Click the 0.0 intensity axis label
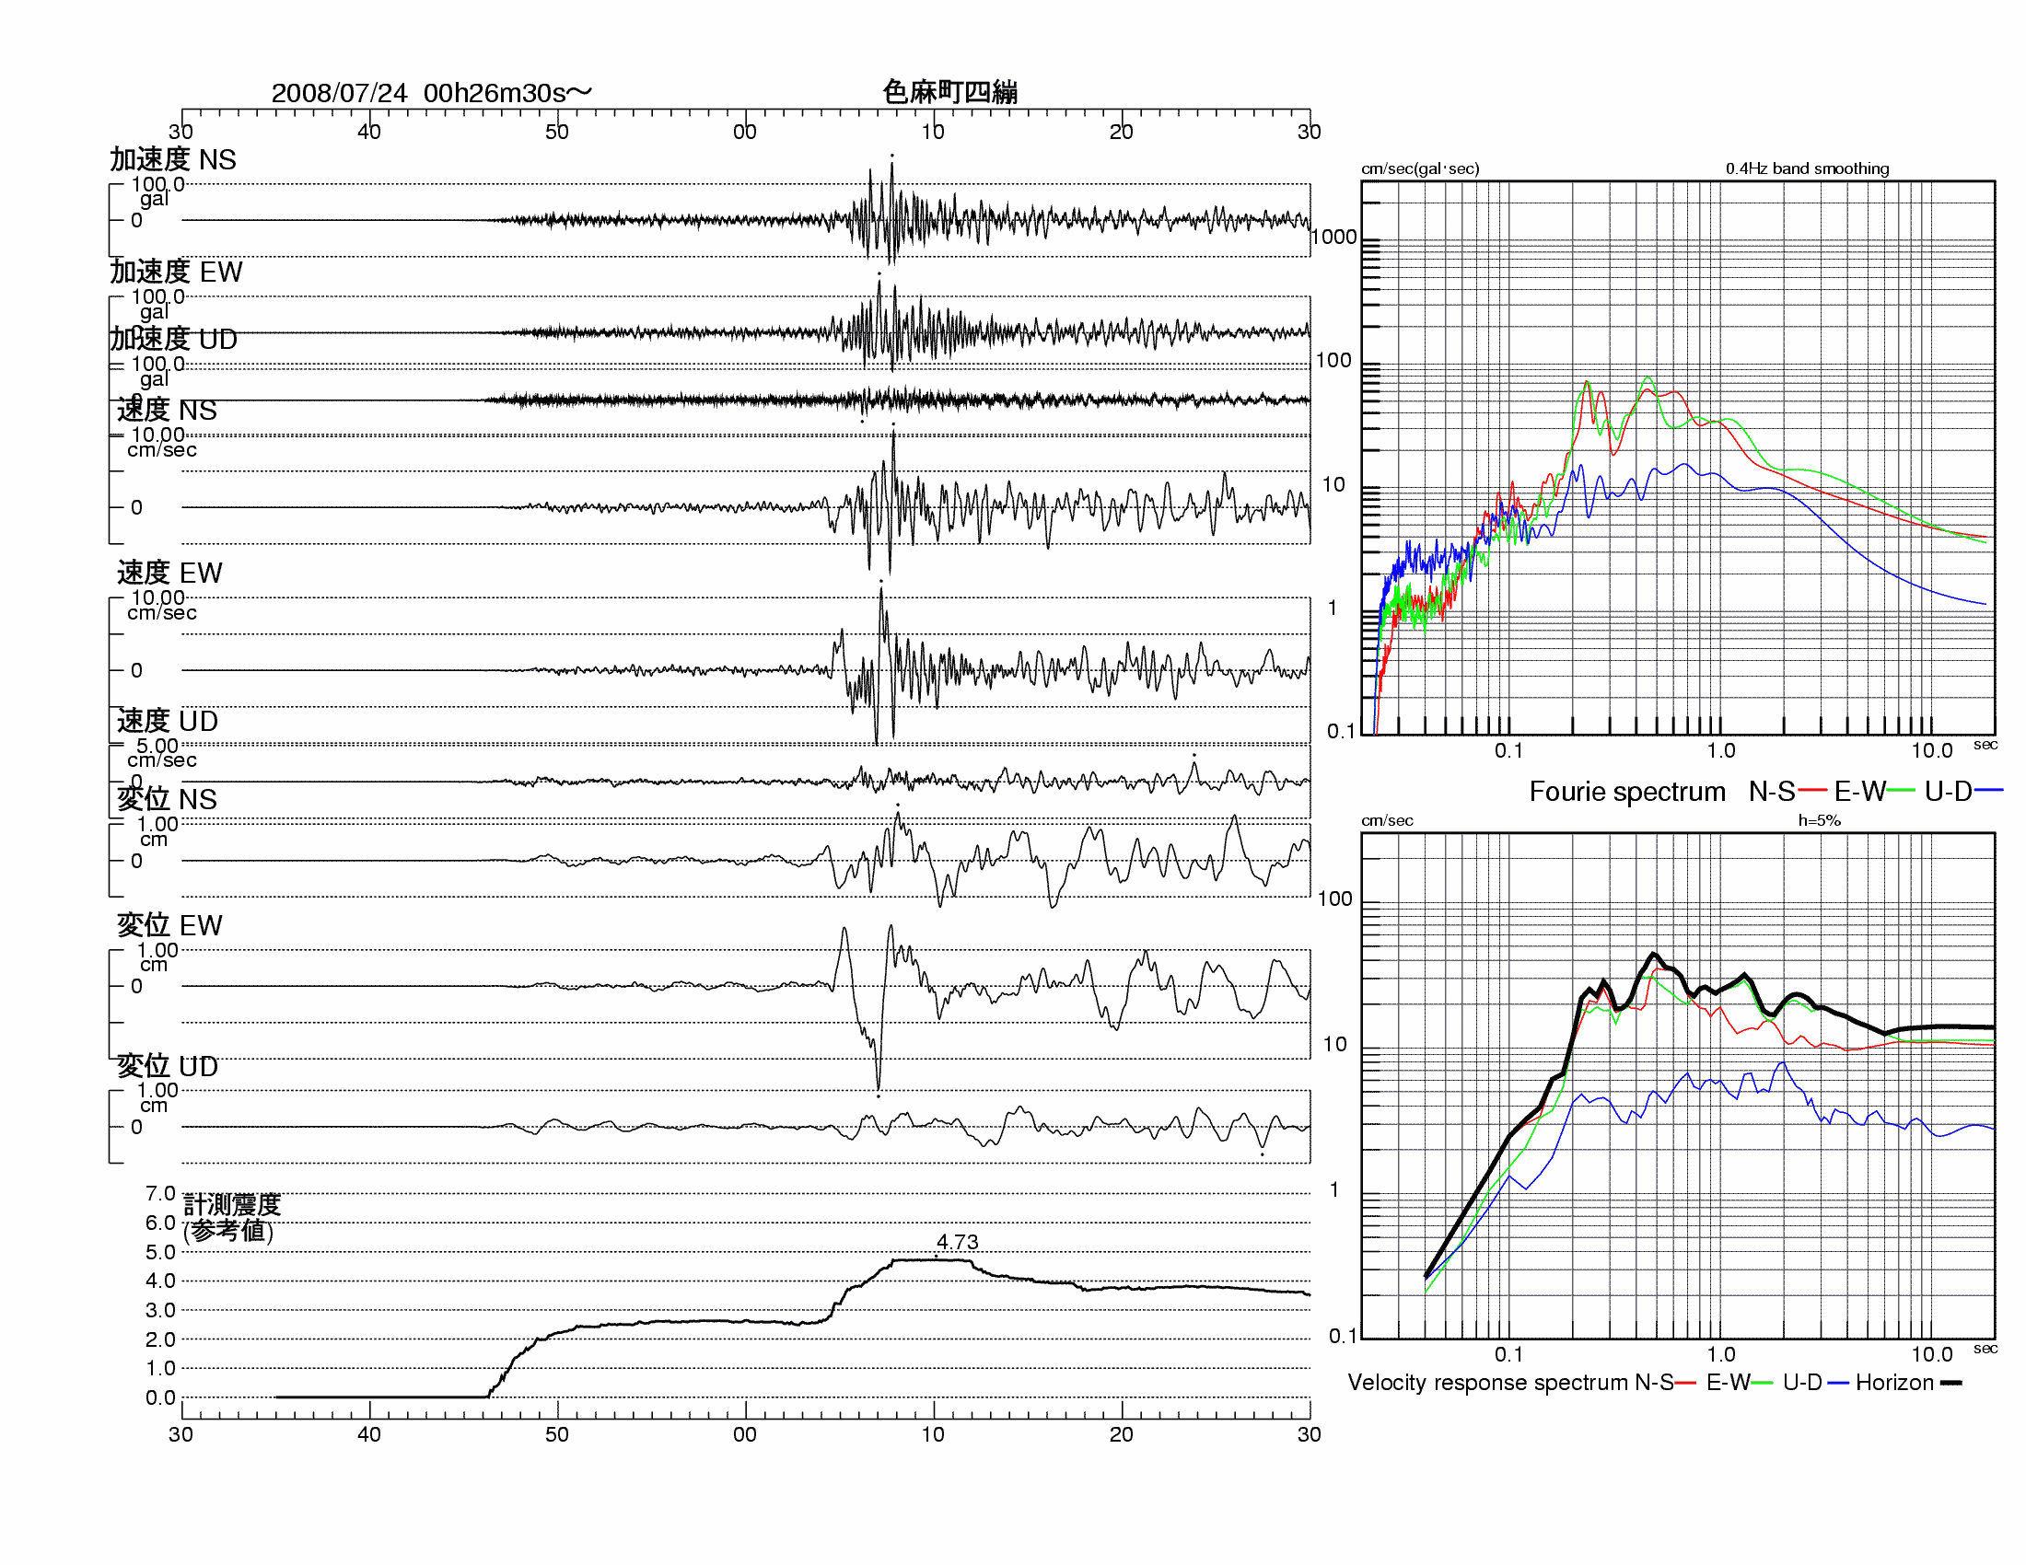This screenshot has height=1565, width=2026. pyautogui.click(x=160, y=1397)
